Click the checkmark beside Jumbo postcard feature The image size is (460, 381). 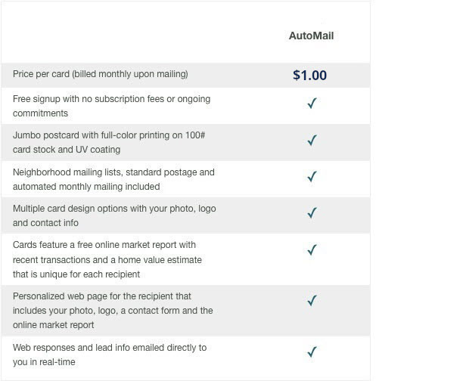tap(311, 140)
